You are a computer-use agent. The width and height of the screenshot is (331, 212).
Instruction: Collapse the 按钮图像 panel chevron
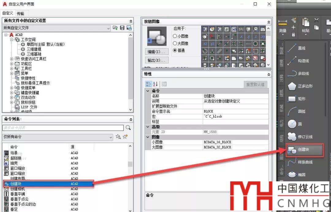[269, 22]
